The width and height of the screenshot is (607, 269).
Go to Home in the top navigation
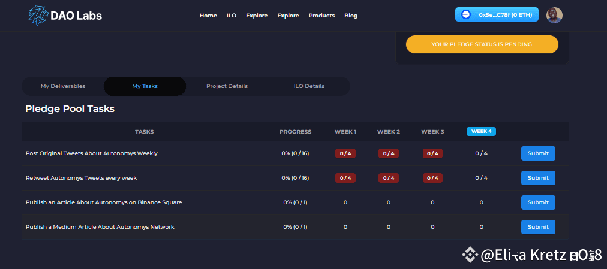click(208, 16)
